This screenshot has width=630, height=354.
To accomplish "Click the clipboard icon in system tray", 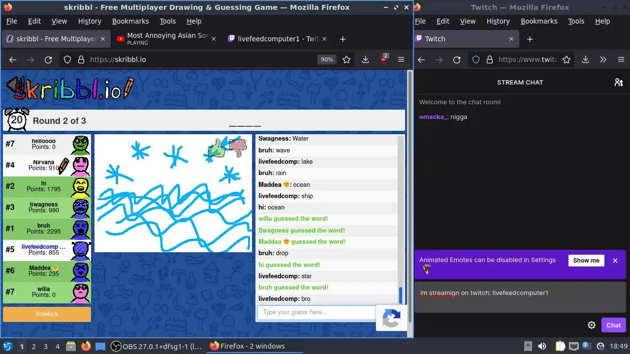I will pos(560,346).
